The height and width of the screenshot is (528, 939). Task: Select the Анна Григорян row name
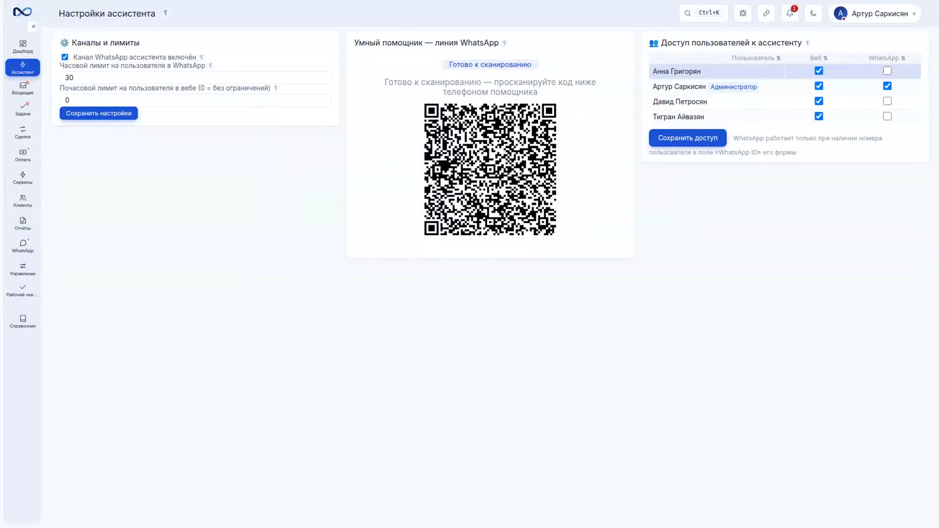677,72
